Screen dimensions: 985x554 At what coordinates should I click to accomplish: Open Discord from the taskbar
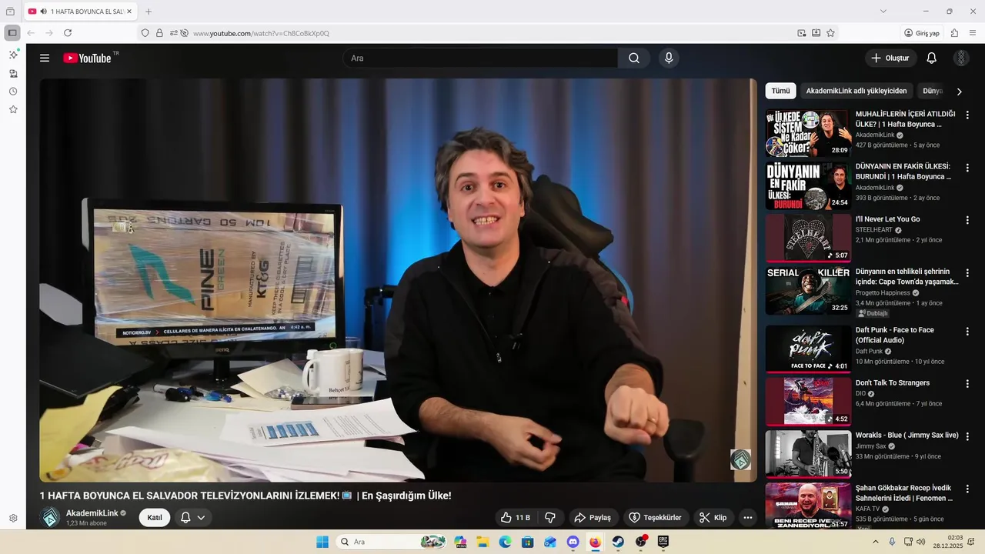click(573, 542)
